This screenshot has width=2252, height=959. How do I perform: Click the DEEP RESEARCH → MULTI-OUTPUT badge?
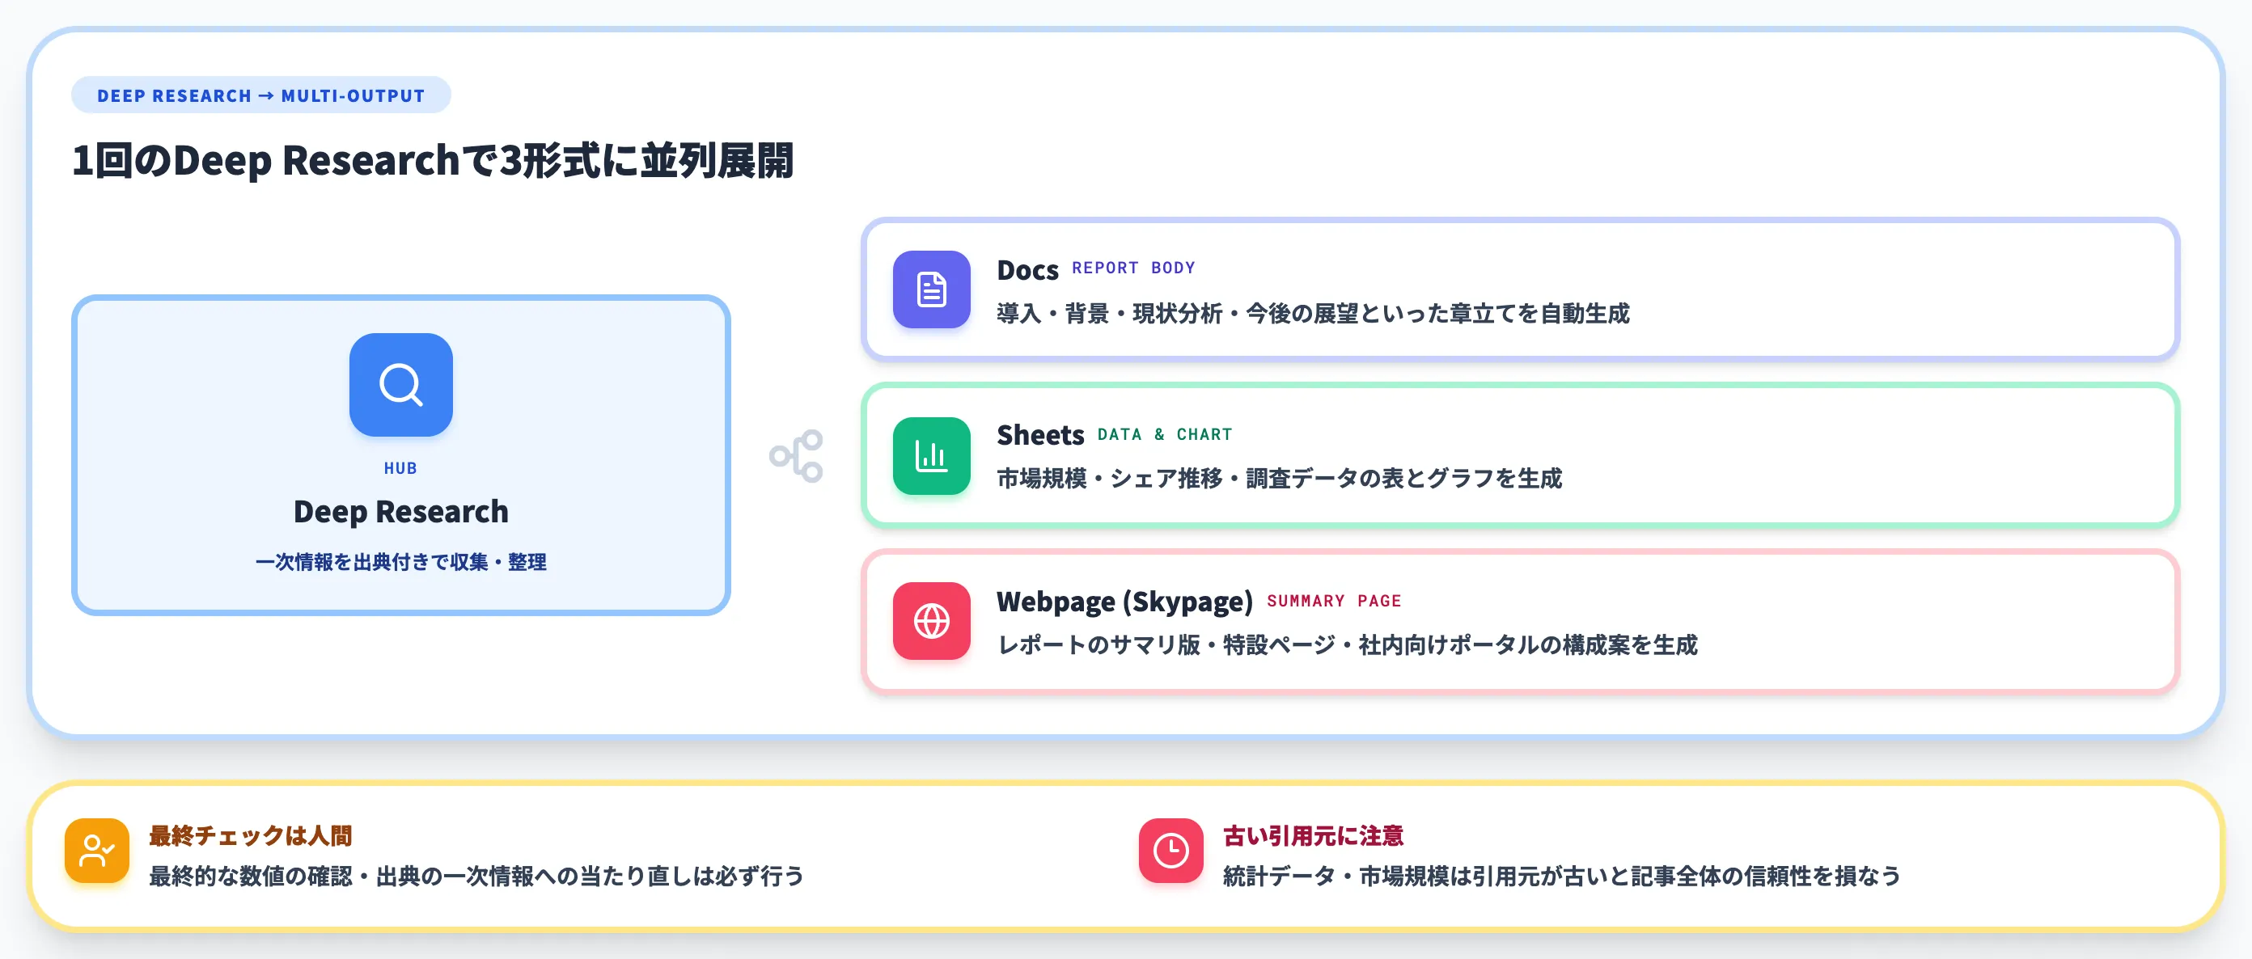260,95
